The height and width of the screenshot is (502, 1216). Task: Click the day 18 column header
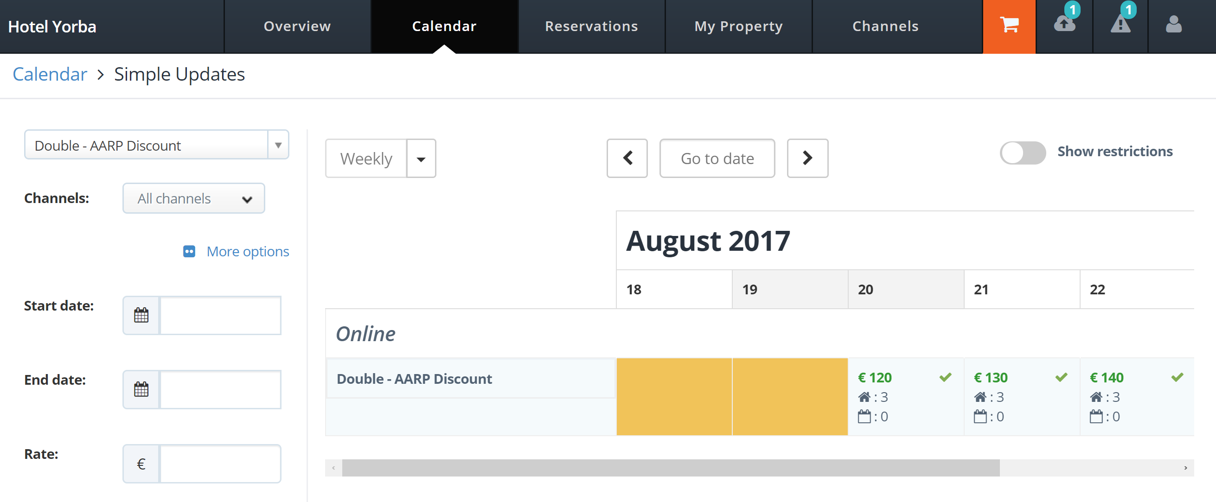pos(674,289)
